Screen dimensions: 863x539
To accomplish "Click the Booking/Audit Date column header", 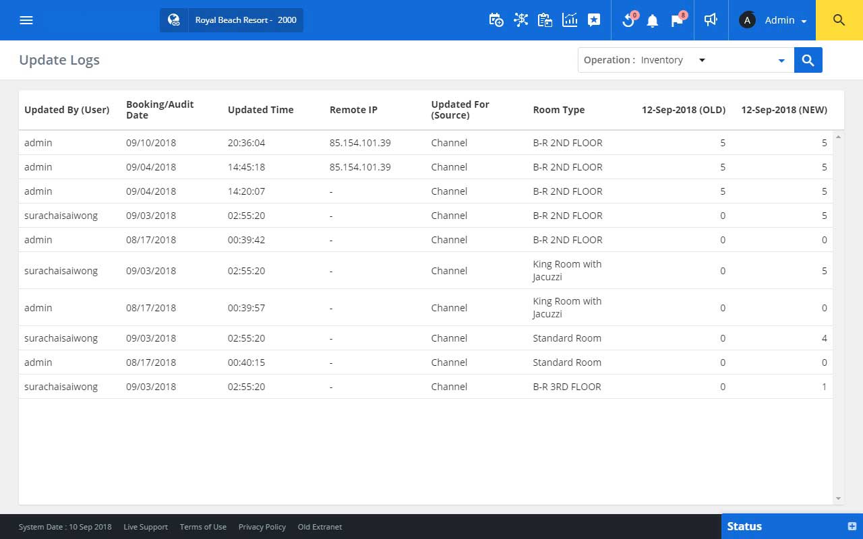I will click(160, 110).
